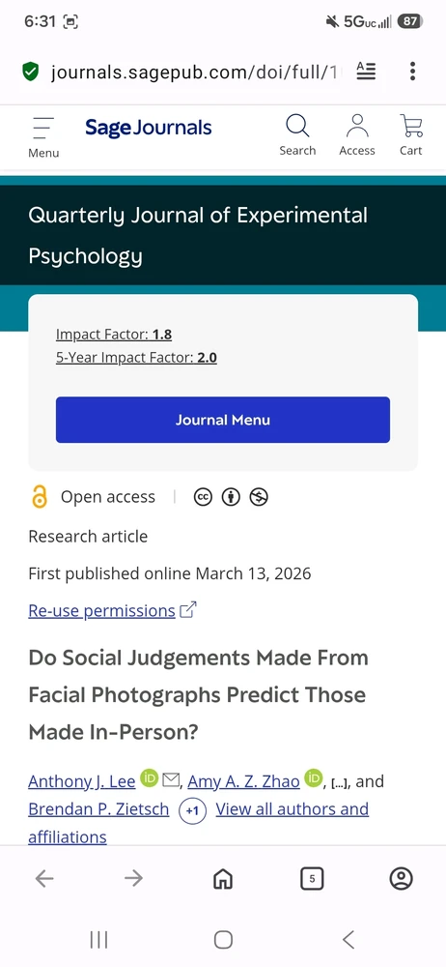Tap the browser back arrow
The image size is (446, 967).
pyautogui.click(x=44, y=879)
